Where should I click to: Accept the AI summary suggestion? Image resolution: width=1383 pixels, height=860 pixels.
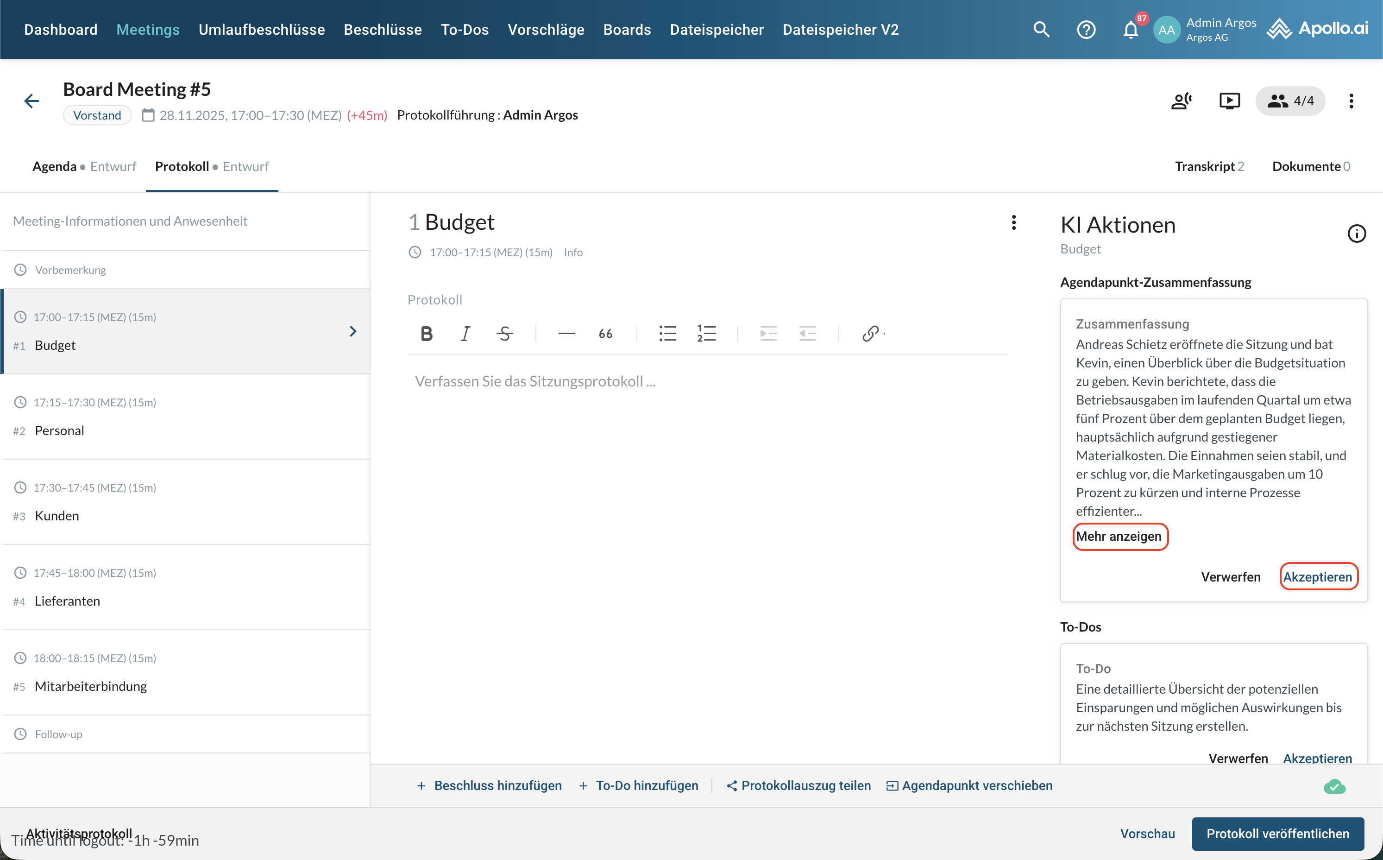click(x=1317, y=577)
